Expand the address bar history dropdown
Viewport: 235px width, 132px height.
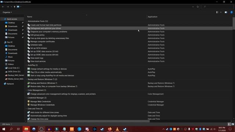(x=193, y=7)
